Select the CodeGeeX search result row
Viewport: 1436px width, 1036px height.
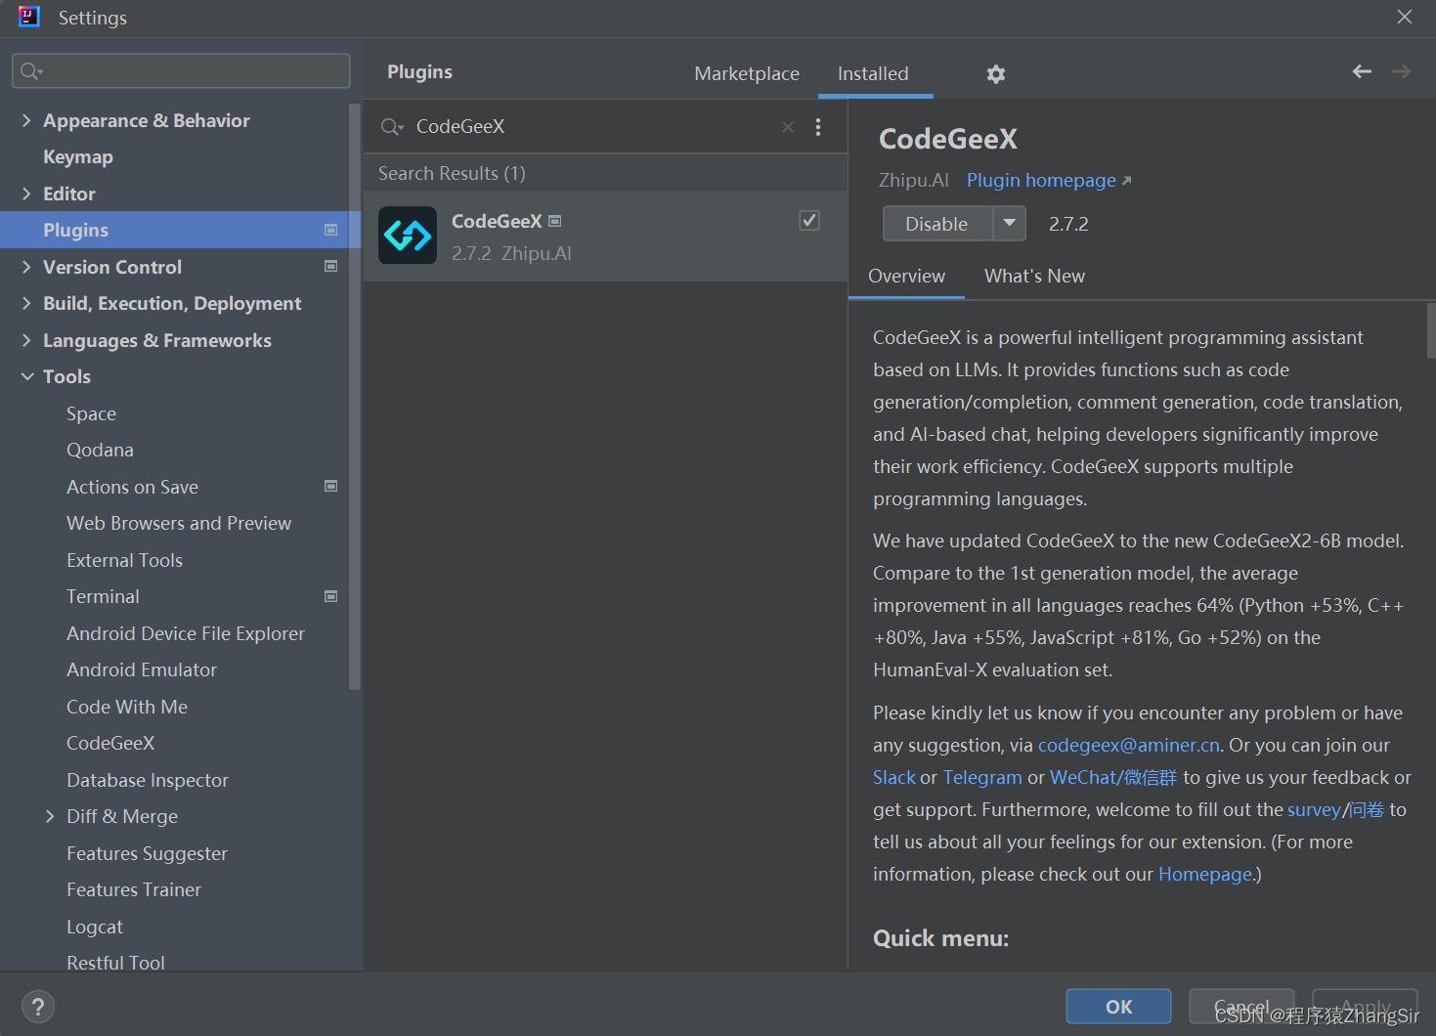pos(605,236)
